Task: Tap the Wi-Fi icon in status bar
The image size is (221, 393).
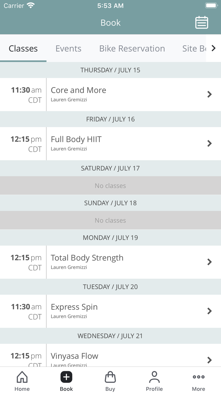Action: point(31,5)
